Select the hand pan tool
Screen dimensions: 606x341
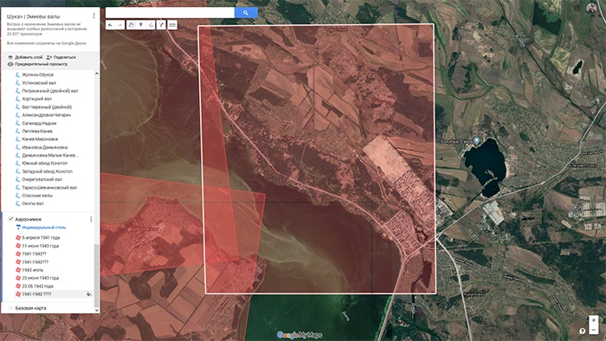click(131, 25)
